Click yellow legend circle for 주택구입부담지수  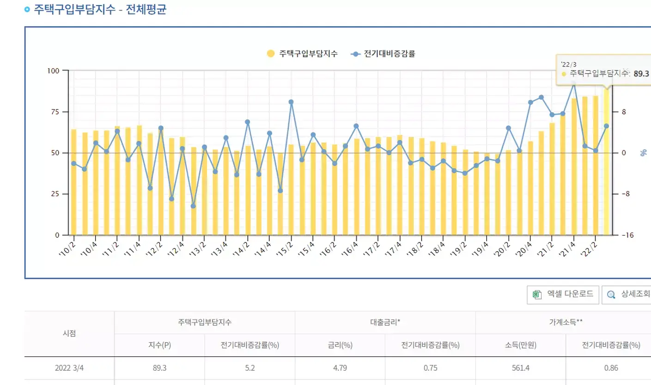271,54
